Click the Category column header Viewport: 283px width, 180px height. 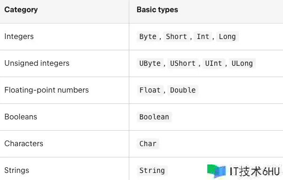pyautogui.click(x=21, y=10)
